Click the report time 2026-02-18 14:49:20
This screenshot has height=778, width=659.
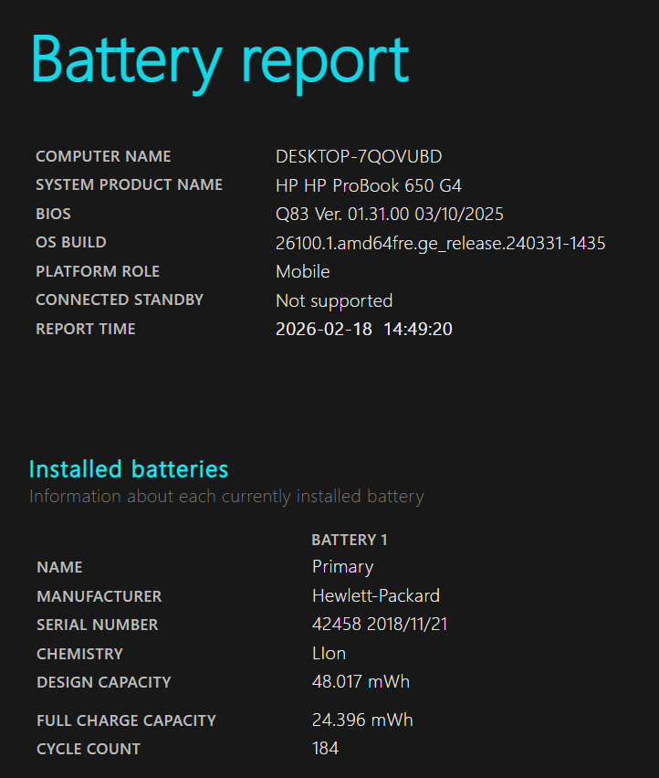point(363,330)
